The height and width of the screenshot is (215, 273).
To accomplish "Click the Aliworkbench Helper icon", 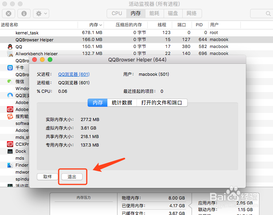I will pyautogui.click(x=10, y=54).
